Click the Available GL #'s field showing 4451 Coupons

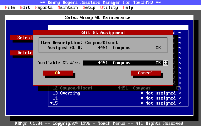point(123,63)
